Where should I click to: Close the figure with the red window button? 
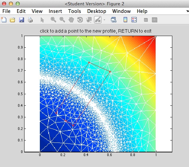coord(4,4)
